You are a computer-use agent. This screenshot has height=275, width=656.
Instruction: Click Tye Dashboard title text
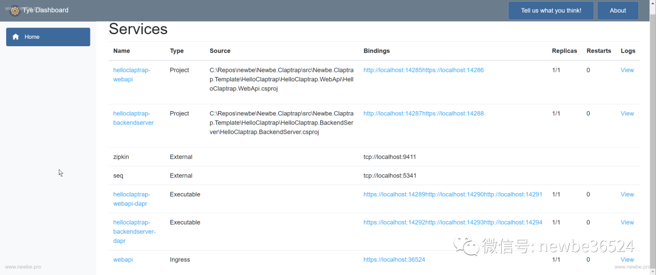click(x=46, y=10)
